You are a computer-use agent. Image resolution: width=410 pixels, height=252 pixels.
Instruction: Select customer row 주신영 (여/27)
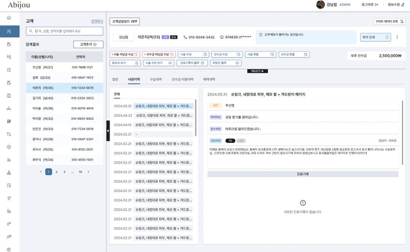point(65,67)
